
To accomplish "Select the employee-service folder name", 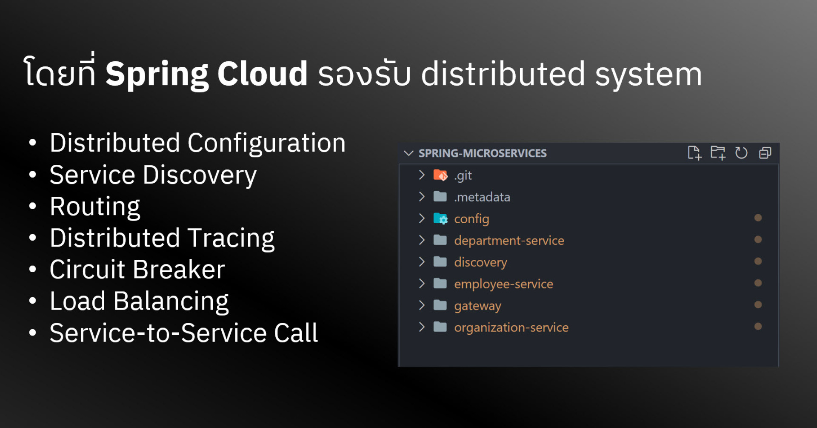I will 503,284.
